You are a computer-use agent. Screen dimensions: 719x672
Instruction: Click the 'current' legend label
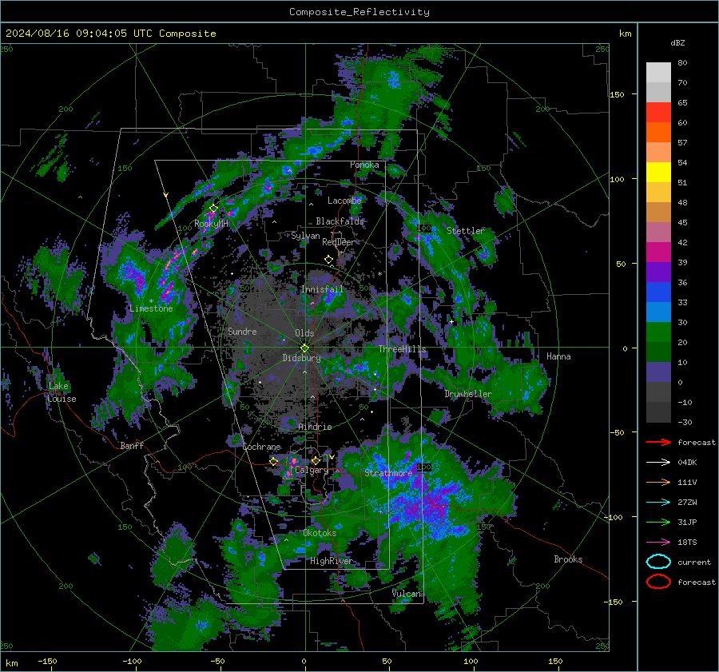click(x=694, y=563)
